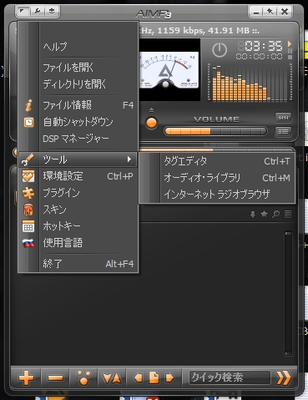Image resolution: width=308 pixels, height=400 pixels.
Task: Click the double arrow search next button
Action: point(284,377)
